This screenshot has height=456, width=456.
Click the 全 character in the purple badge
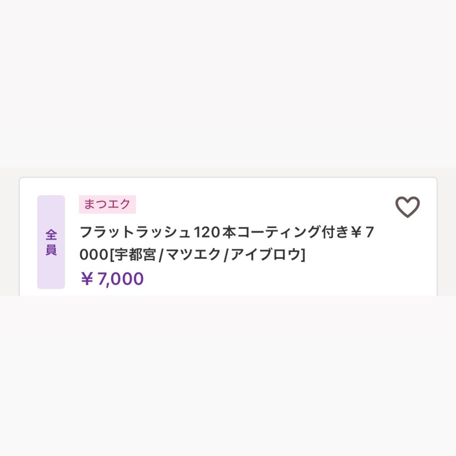[51, 235]
